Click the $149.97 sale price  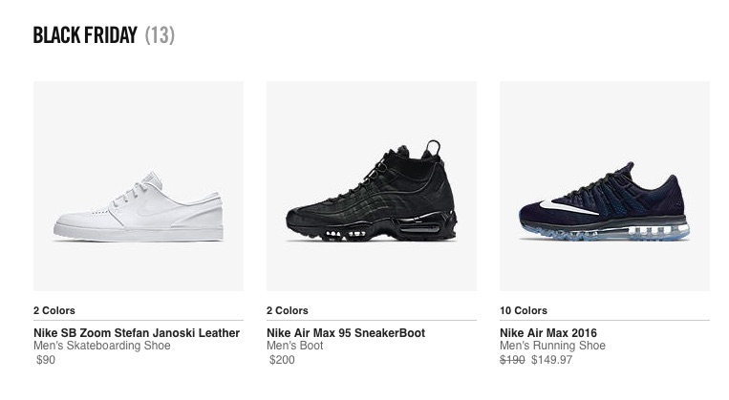pos(552,360)
